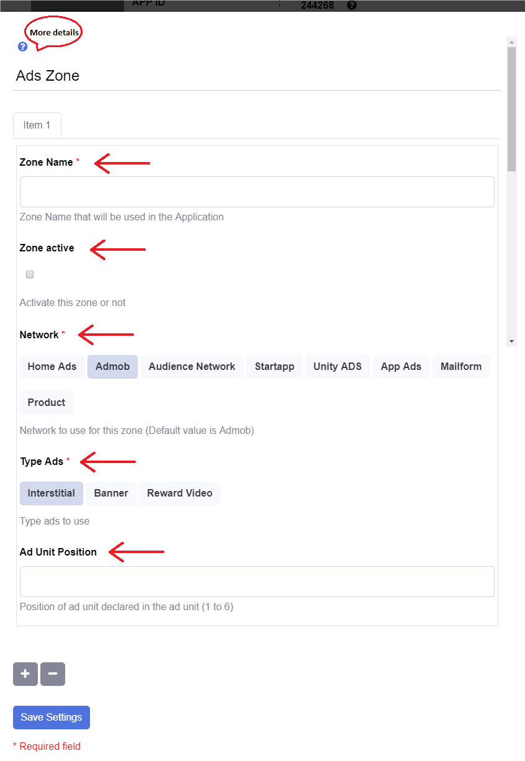Screen dimensions: 525x761
Task: Select Home Ads network option
Action: click(x=52, y=367)
